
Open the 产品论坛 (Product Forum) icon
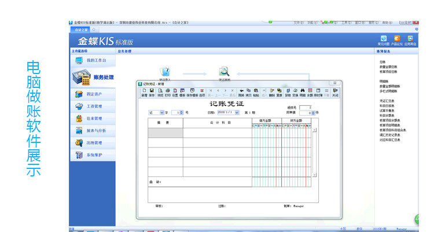point(397,40)
